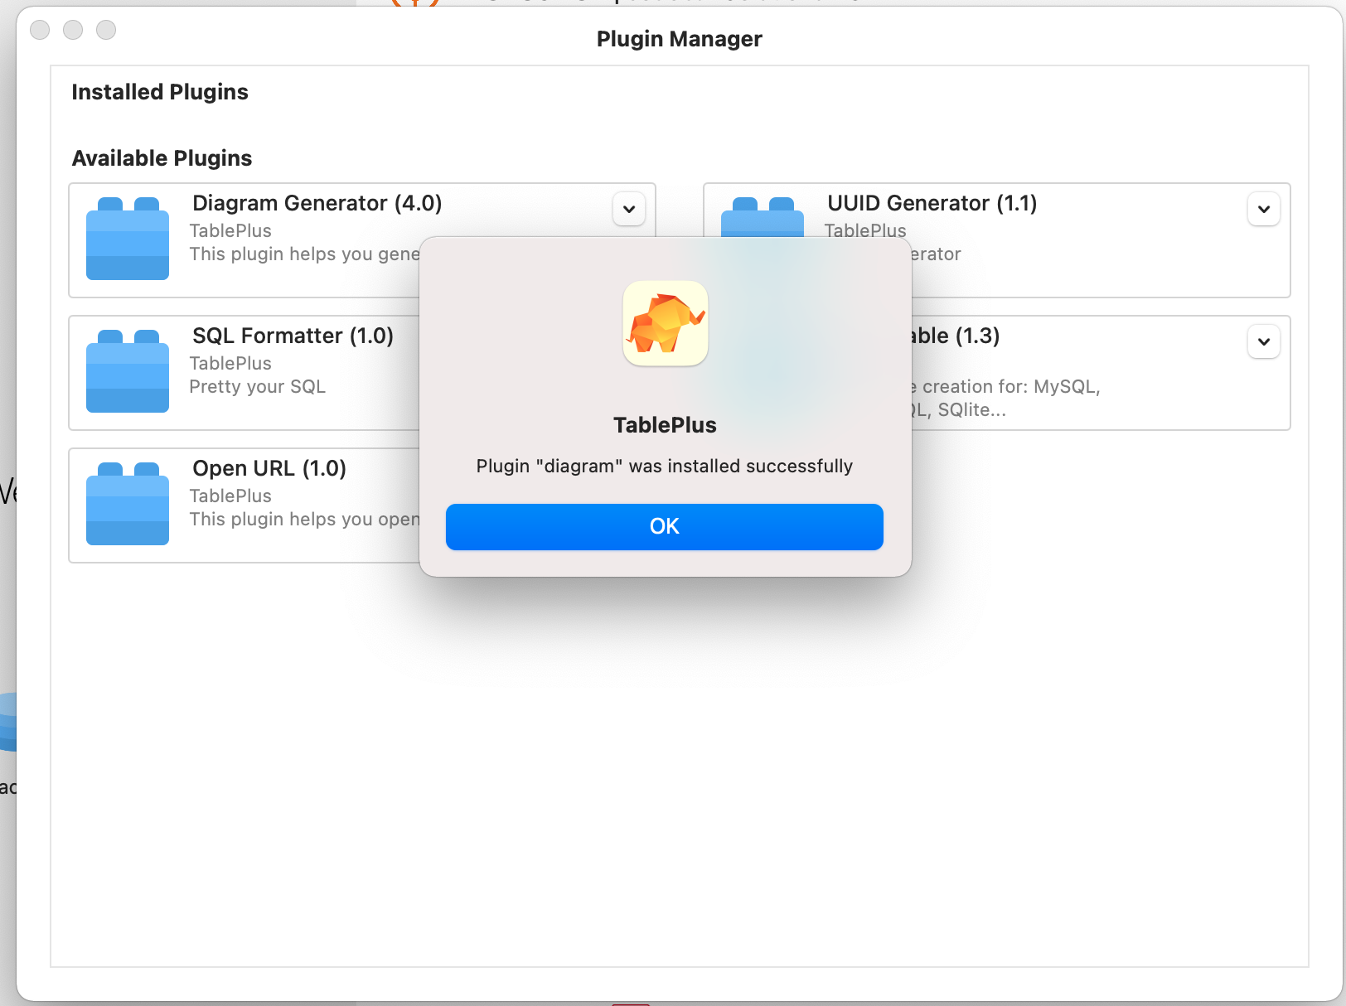Click the SQL Formatter plugin block icon

[x=128, y=371]
